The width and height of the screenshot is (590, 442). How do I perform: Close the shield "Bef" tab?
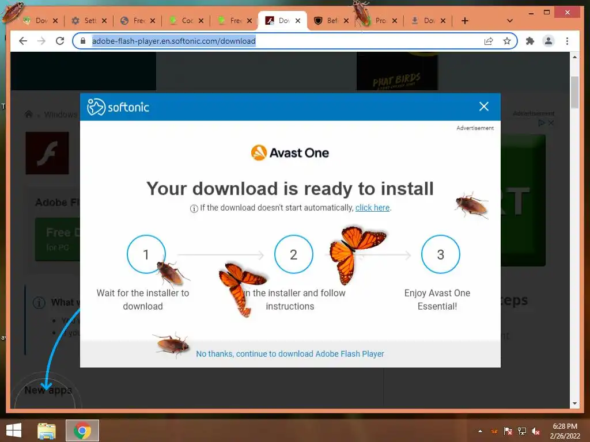click(346, 21)
